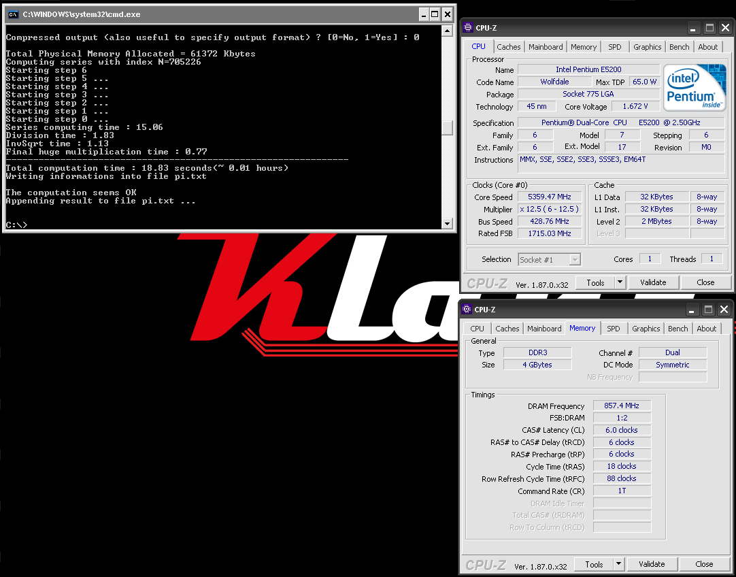736x577 pixels.
Task: Click Validate button in lower CPU-Z
Action: [652, 564]
